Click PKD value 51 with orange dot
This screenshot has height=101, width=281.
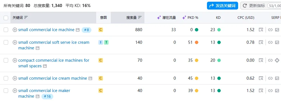point(193,42)
